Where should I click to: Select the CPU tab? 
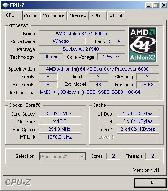point(10,15)
